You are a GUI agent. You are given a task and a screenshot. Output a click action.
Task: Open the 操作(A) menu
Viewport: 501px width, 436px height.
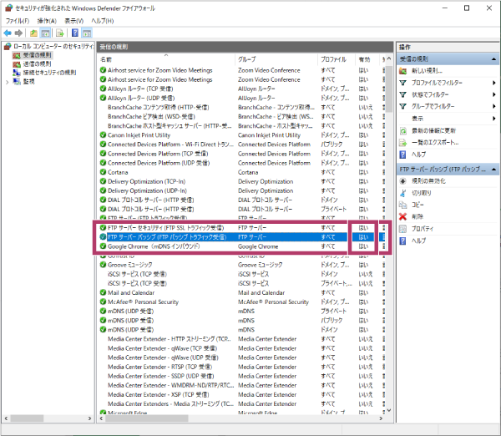point(48,20)
